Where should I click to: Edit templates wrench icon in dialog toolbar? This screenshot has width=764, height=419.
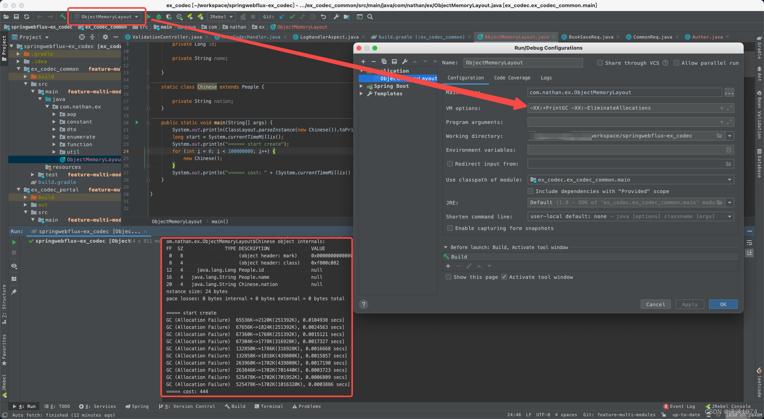tap(405, 62)
